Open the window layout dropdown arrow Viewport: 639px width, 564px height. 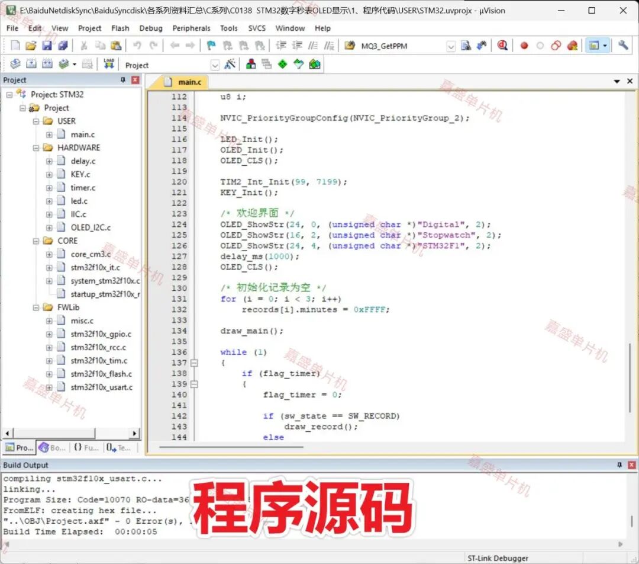(605, 46)
